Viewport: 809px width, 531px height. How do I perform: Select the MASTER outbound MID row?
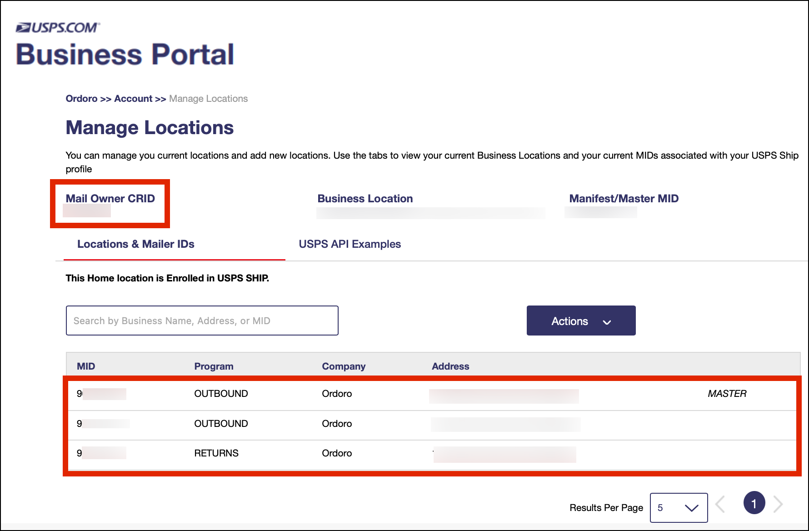click(x=221, y=394)
